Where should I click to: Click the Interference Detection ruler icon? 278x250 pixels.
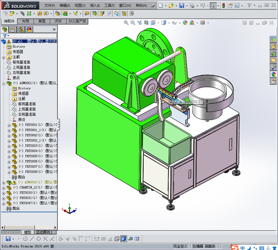[116, 13]
